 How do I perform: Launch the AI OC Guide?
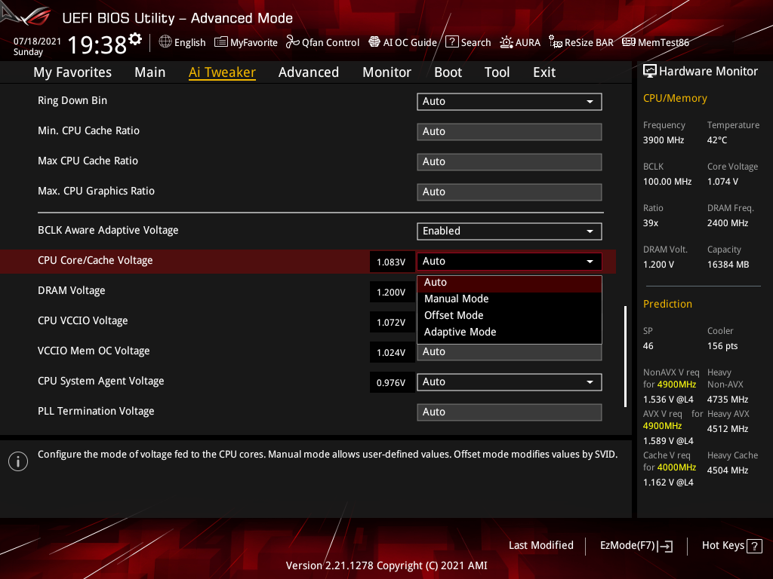pyautogui.click(x=402, y=42)
